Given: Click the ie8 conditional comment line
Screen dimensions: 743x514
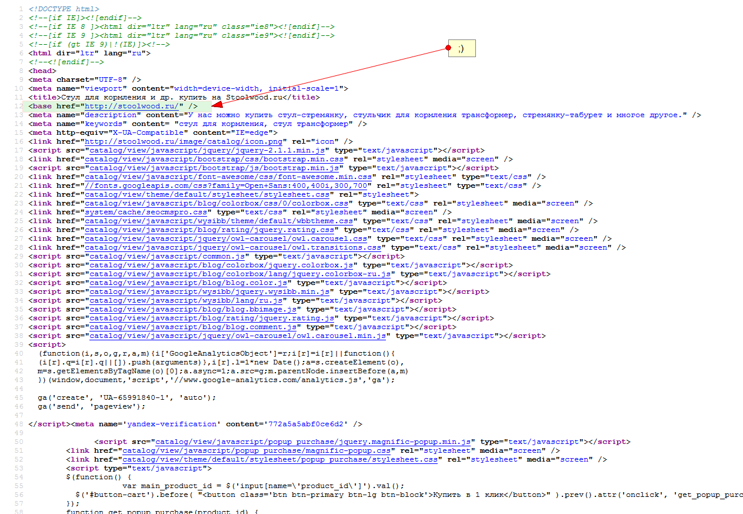Looking at the screenshot, I should [181, 26].
